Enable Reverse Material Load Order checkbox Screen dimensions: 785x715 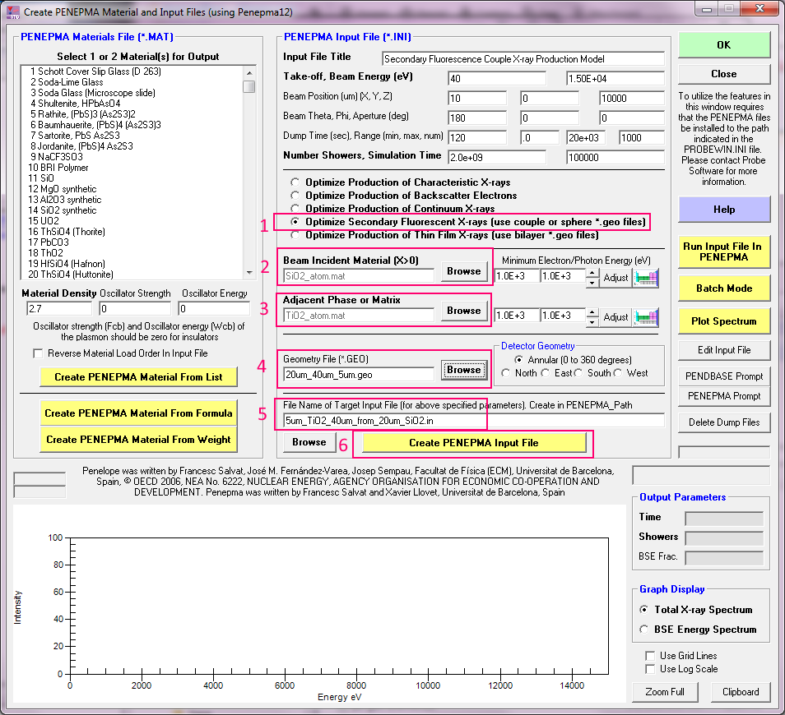tap(39, 353)
